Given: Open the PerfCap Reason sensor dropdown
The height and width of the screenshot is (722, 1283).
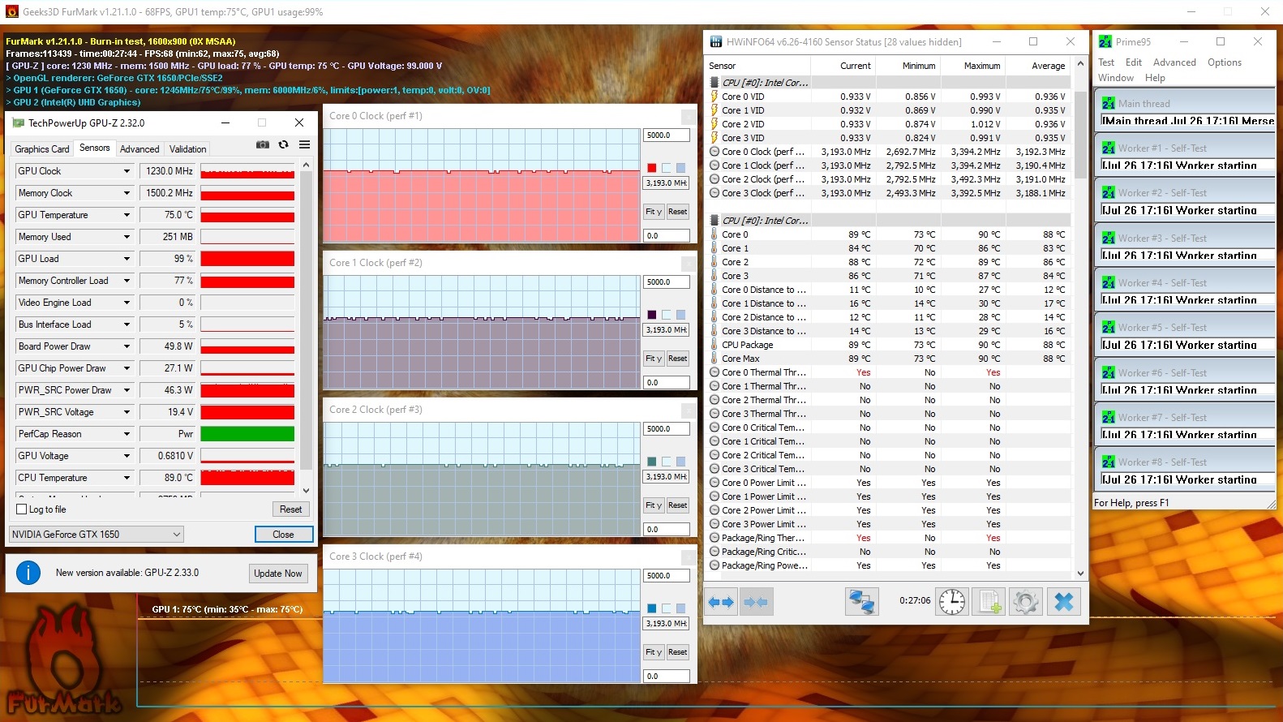Looking at the screenshot, I should coord(127,434).
